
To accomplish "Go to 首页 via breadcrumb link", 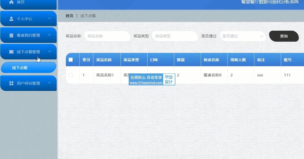I will tap(69, 16).
